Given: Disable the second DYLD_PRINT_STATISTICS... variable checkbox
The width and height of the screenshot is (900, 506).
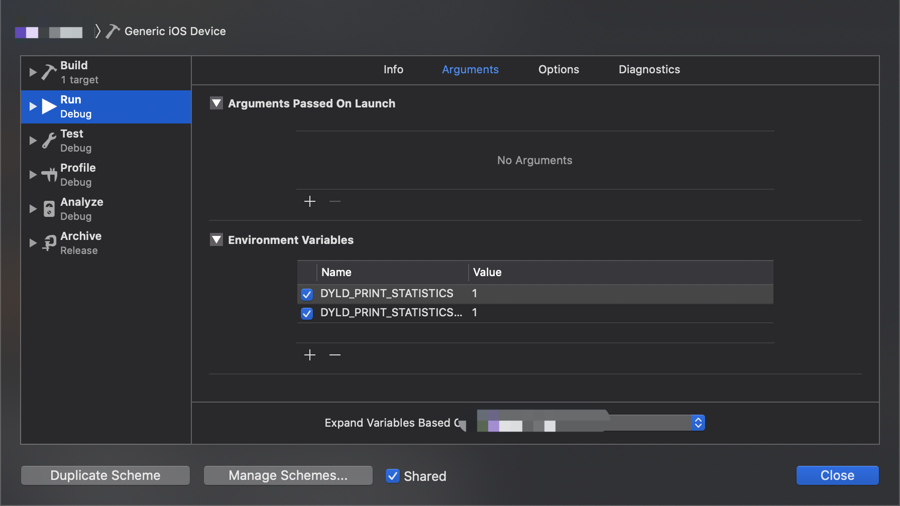Looking at the screenshot, I should tap(307, 313).
